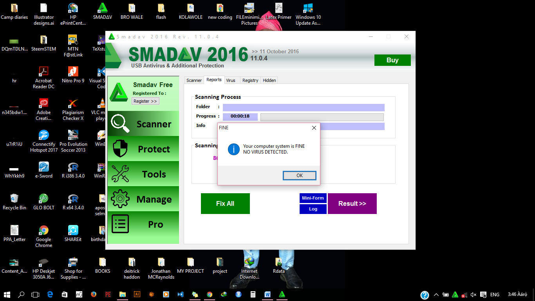Launch Google Chrome from the taskbar
Viewport: 535px width, 301px height.
point(210,294)
